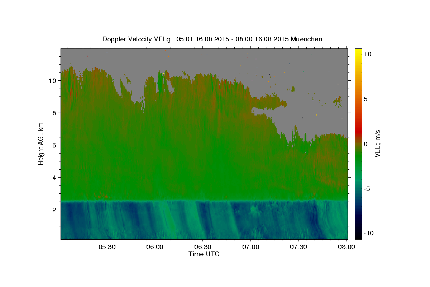Click the 07:30 time tick label
This screenshot has height=287, width=430.
click(x=298, y=247)
